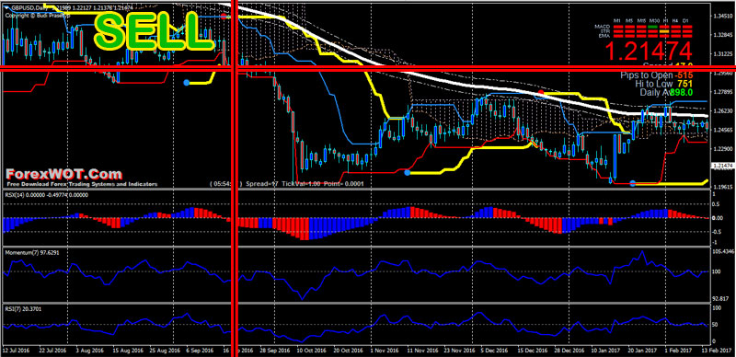Click the RSI(7) 20.3701 indicator label
Screen dimensions: 736x357
(23, 308)
